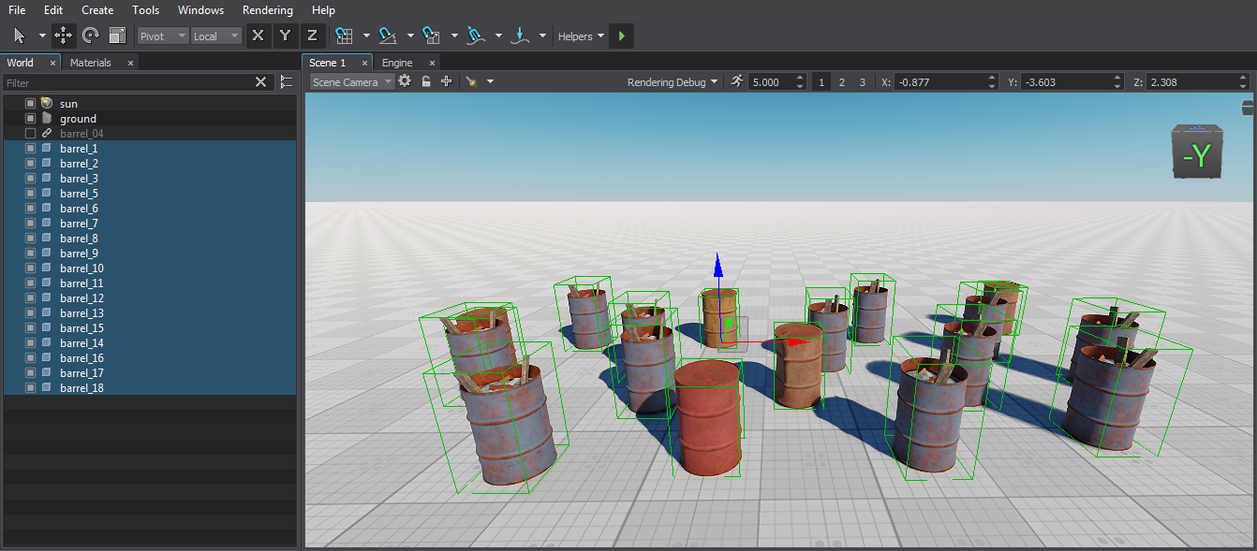Screen dimensions: 1257x551
Task: Toggle the Z axis constraint button
Action: (312, 36)
